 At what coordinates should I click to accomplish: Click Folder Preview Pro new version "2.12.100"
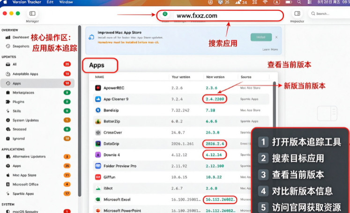pos(215,166)
